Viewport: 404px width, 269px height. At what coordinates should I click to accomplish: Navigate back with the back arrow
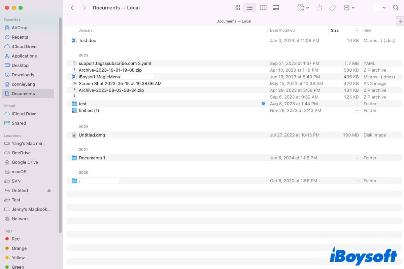coord(72,7)
